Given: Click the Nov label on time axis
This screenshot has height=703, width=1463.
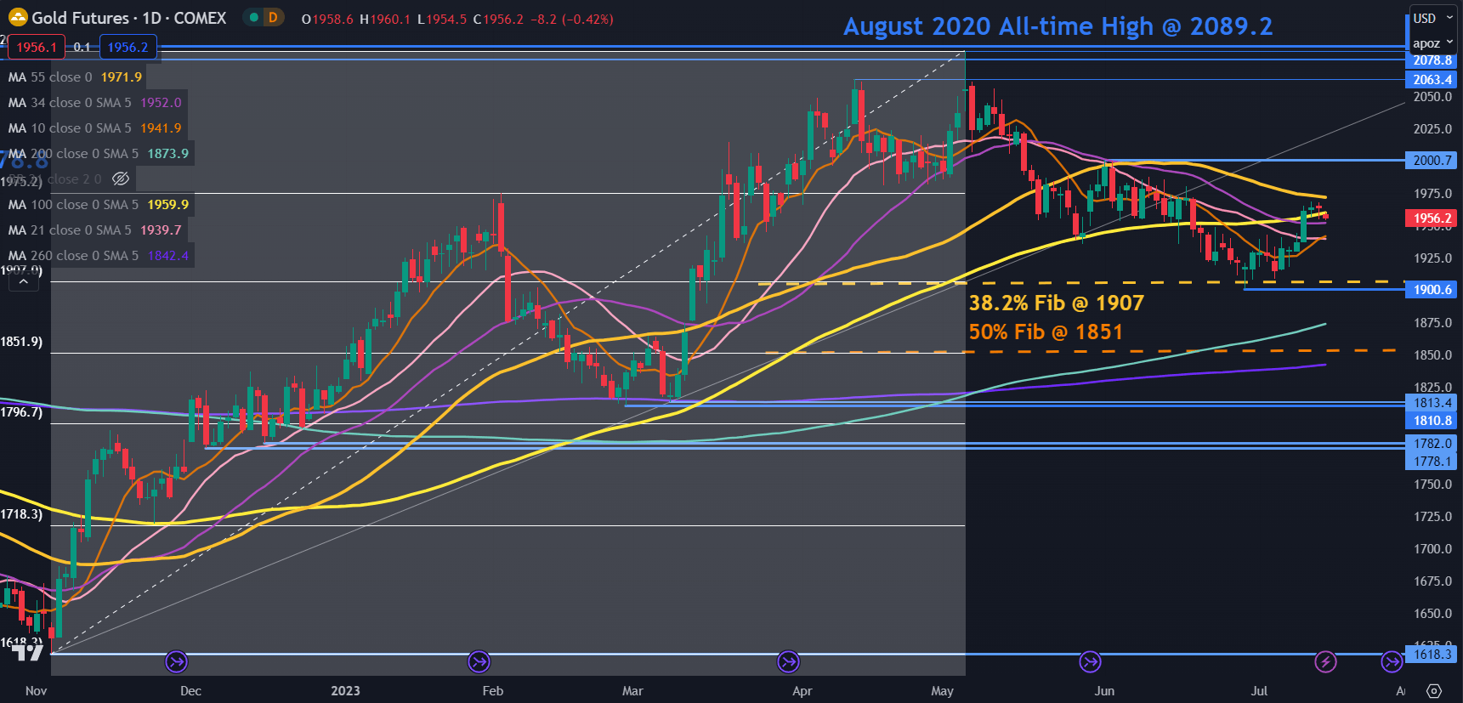Looking at the screenshot, I should [x=36, y=691].
